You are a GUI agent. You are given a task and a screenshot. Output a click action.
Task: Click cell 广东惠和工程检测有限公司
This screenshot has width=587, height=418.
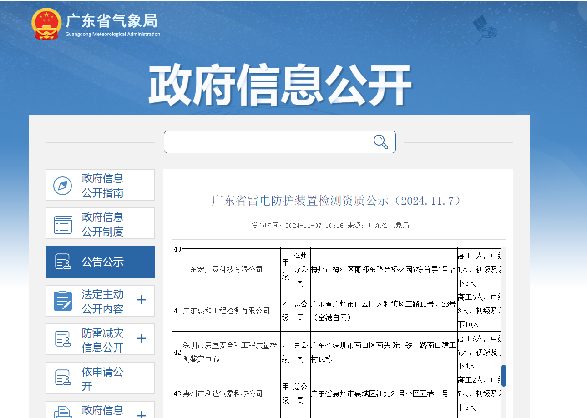231,311
